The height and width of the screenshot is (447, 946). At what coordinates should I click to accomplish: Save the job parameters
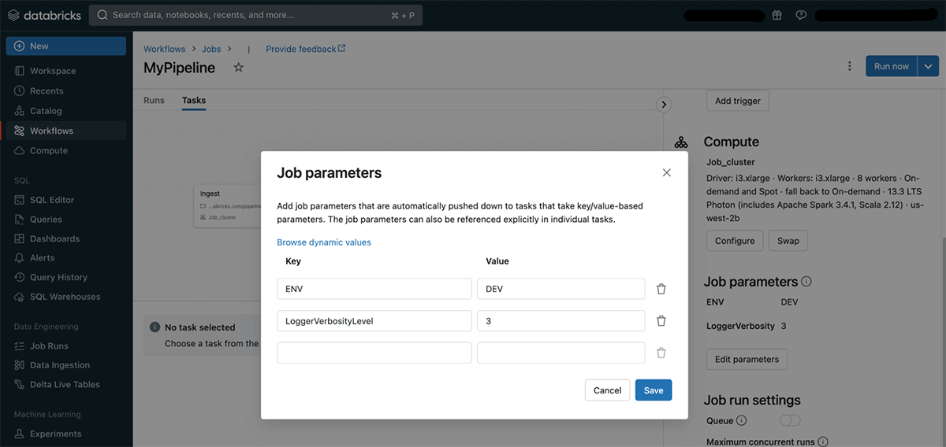654,390
